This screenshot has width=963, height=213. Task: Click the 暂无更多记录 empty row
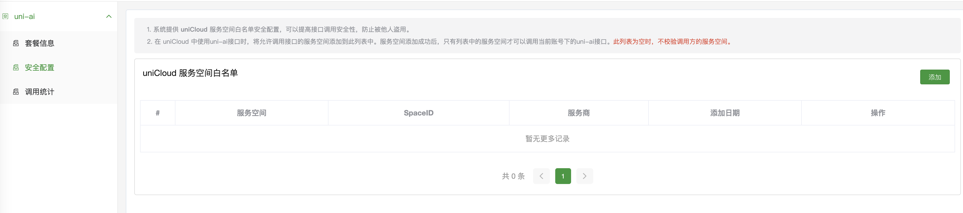(547, 139)
